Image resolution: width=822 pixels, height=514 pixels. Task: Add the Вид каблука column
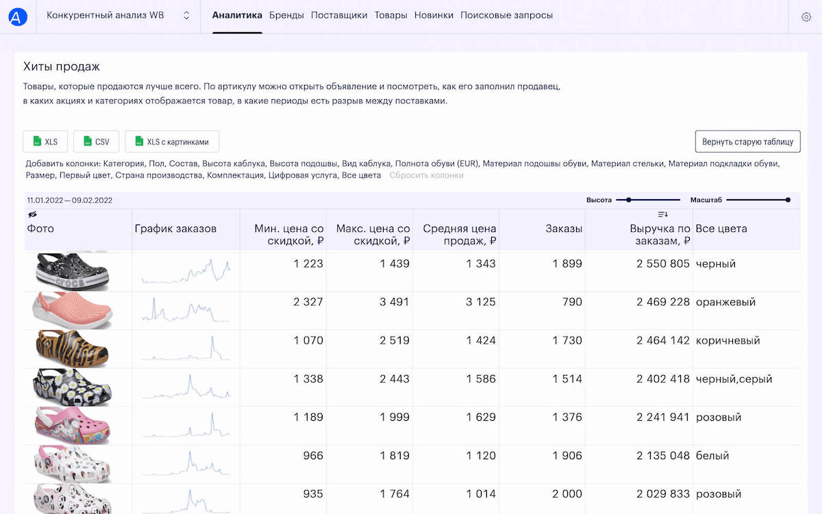pyautogui.click(x=366, y=164)
